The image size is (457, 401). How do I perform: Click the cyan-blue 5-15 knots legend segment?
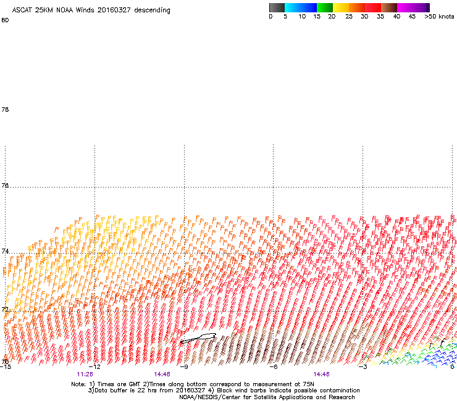301,7
